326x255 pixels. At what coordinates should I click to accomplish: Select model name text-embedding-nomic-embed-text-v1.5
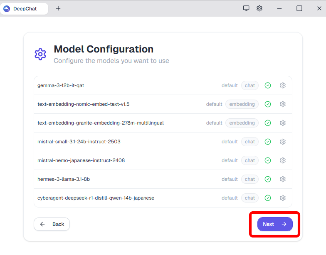[83, 104]
